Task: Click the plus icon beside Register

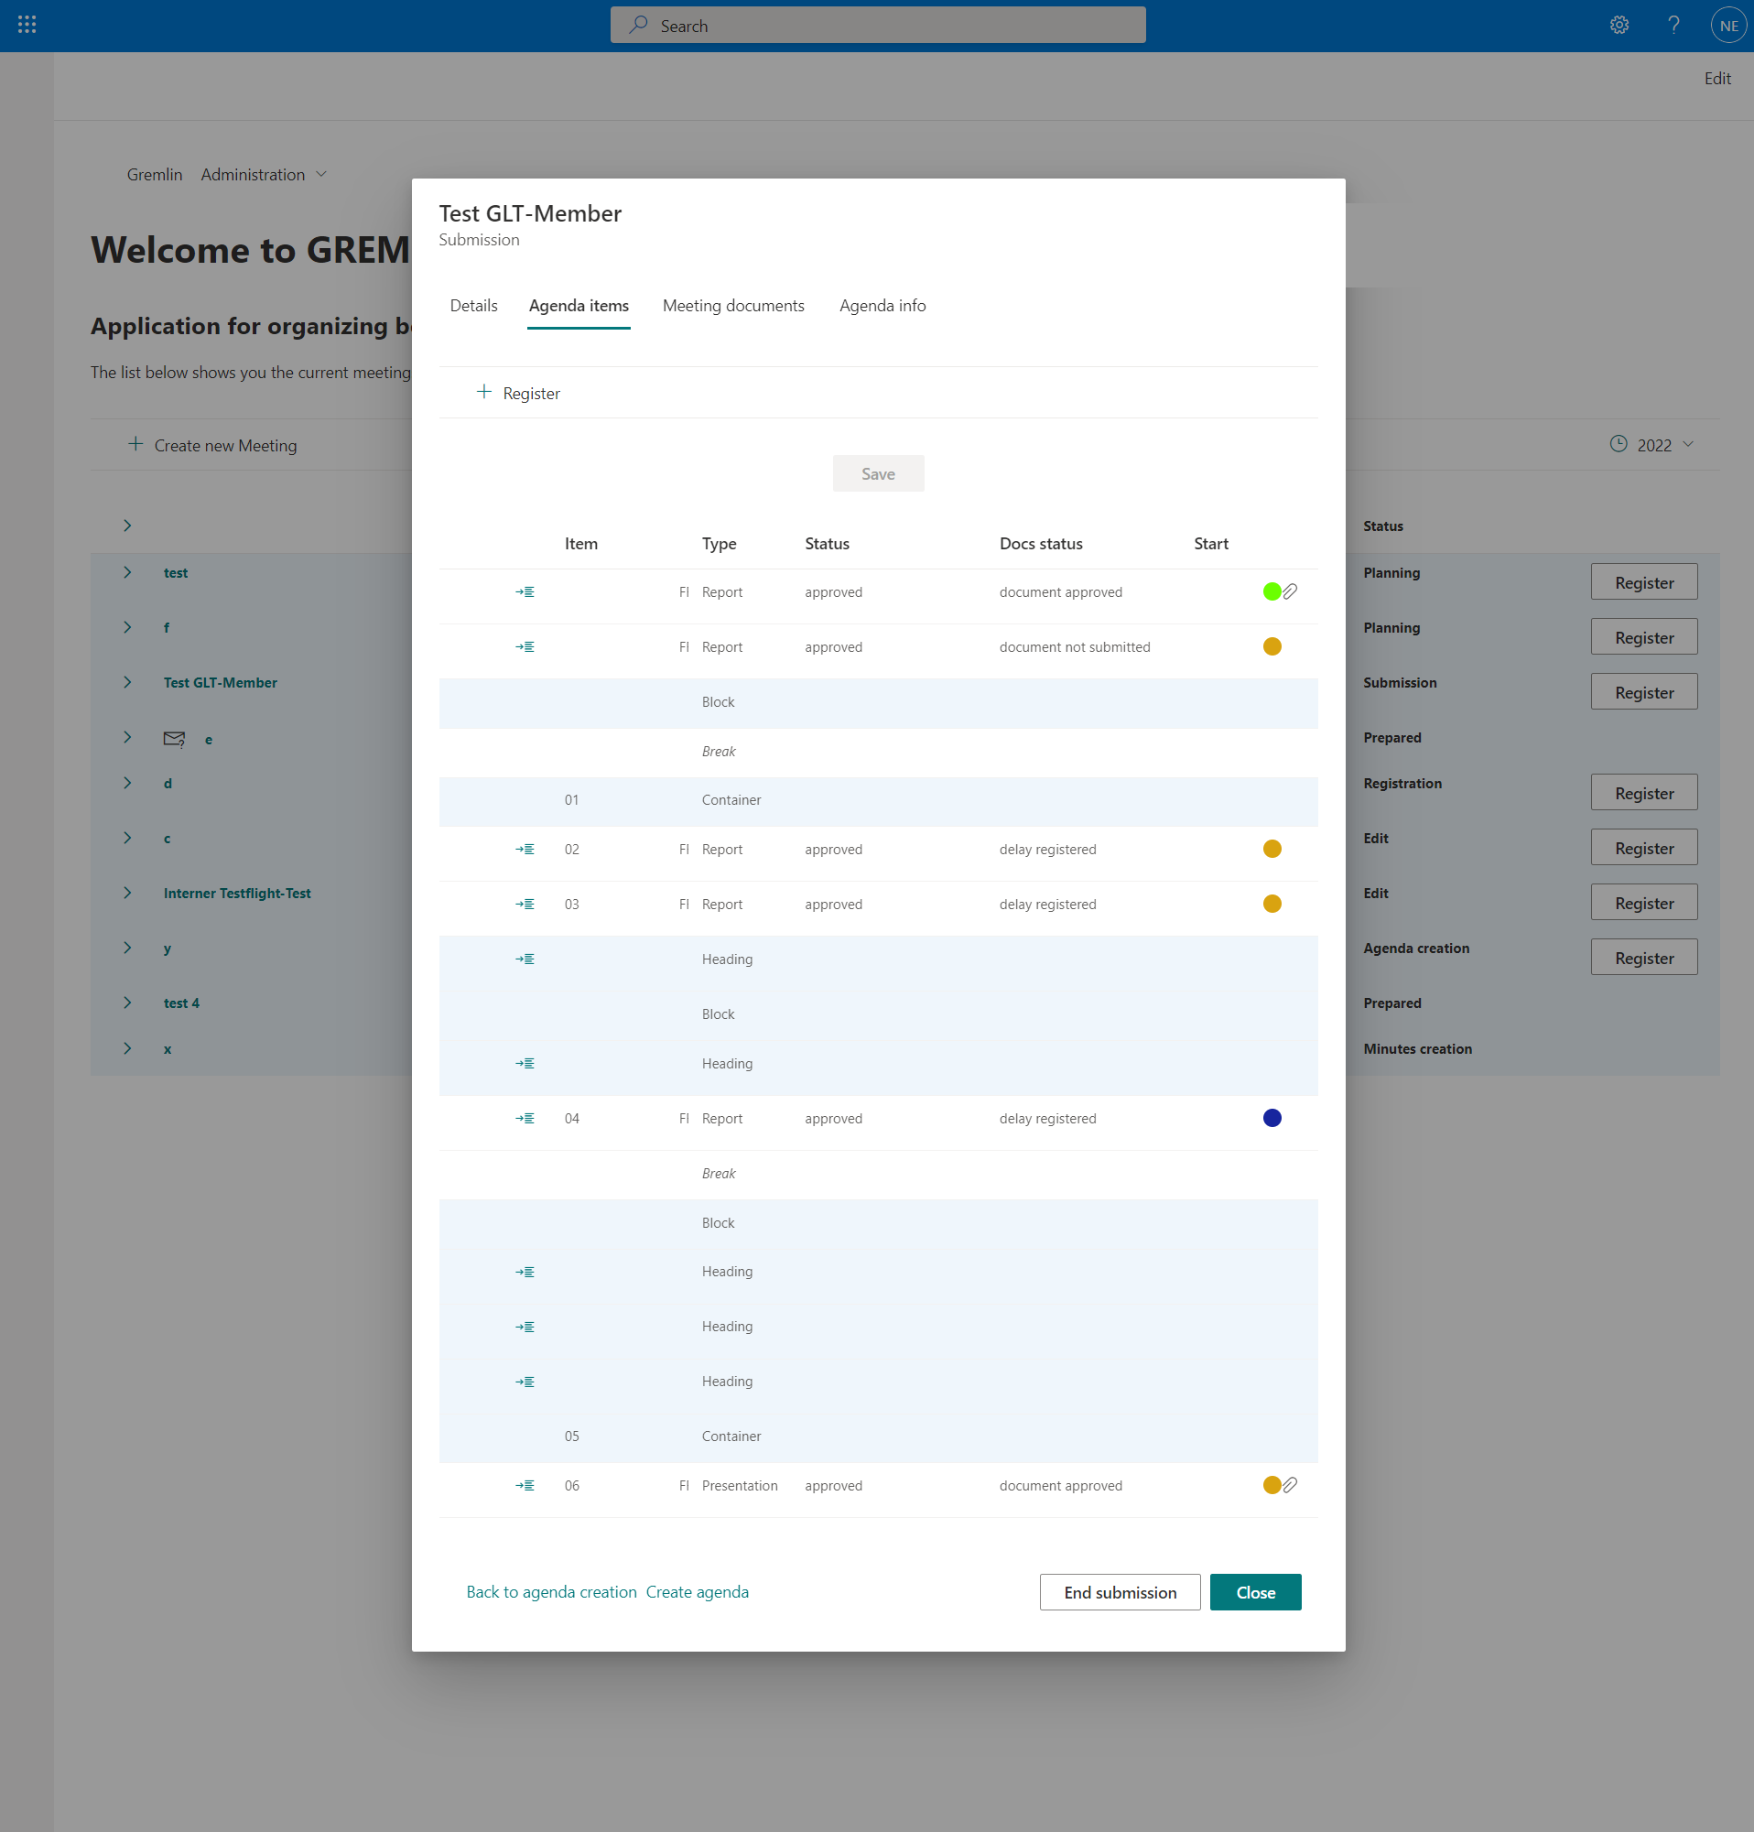Action: tap(484, 392)
